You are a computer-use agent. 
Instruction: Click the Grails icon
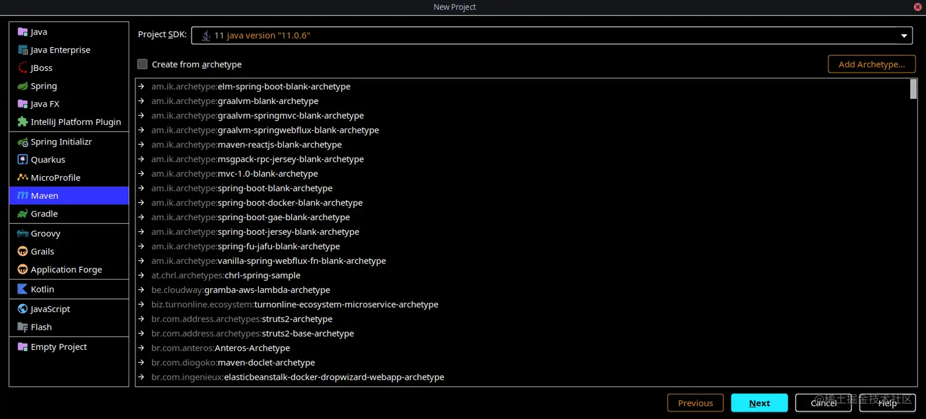23,251
